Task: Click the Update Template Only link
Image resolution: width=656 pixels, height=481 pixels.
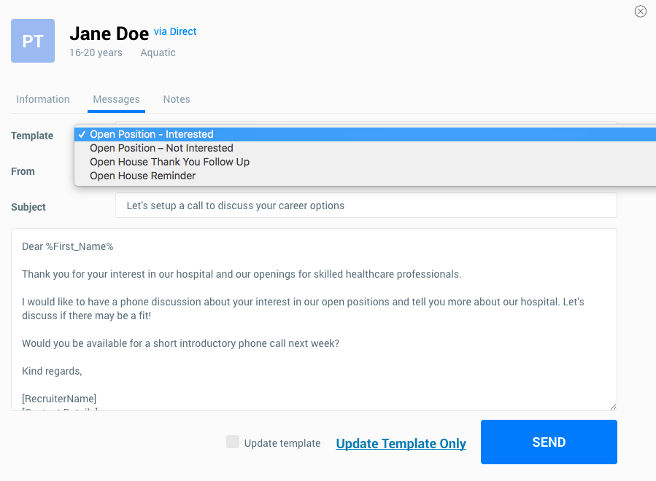Action: click(x=401, y=443)
